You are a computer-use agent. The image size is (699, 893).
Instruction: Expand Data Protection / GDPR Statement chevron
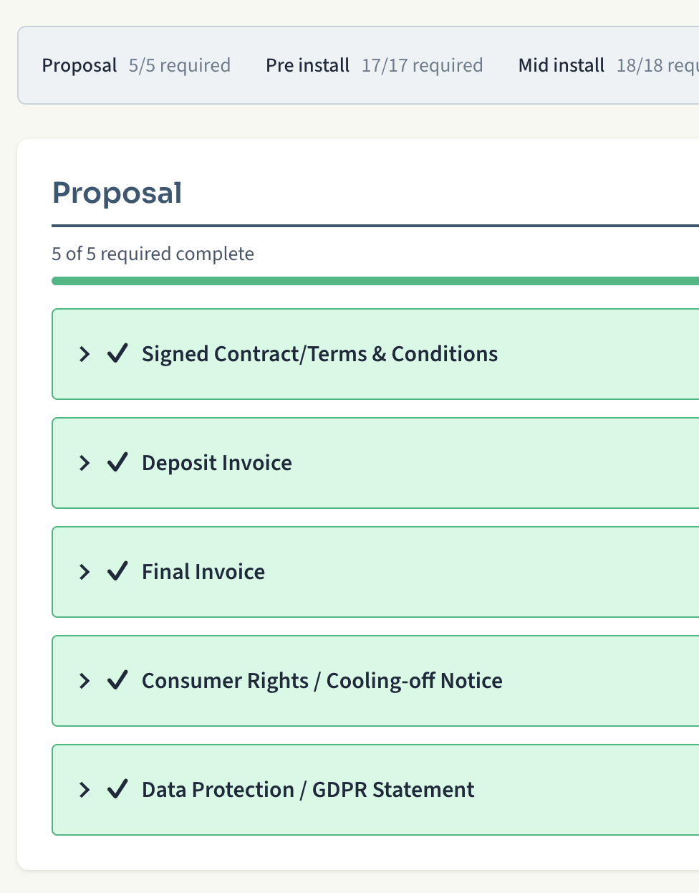pos(85,790)
